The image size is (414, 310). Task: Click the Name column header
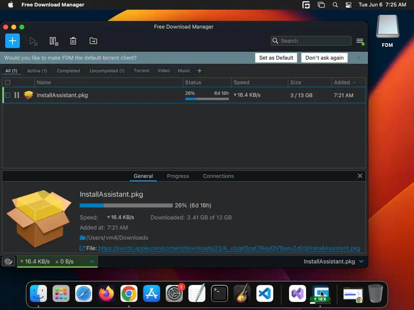coord(108,82)
